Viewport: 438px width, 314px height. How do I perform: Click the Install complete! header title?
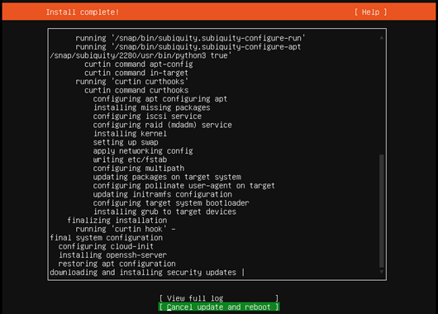[83, 12]
